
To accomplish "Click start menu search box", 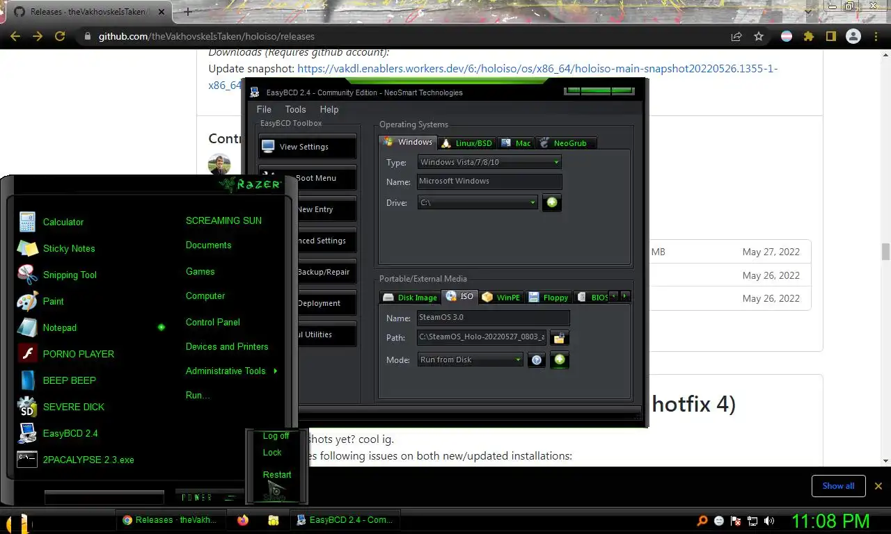I will 104,497.
